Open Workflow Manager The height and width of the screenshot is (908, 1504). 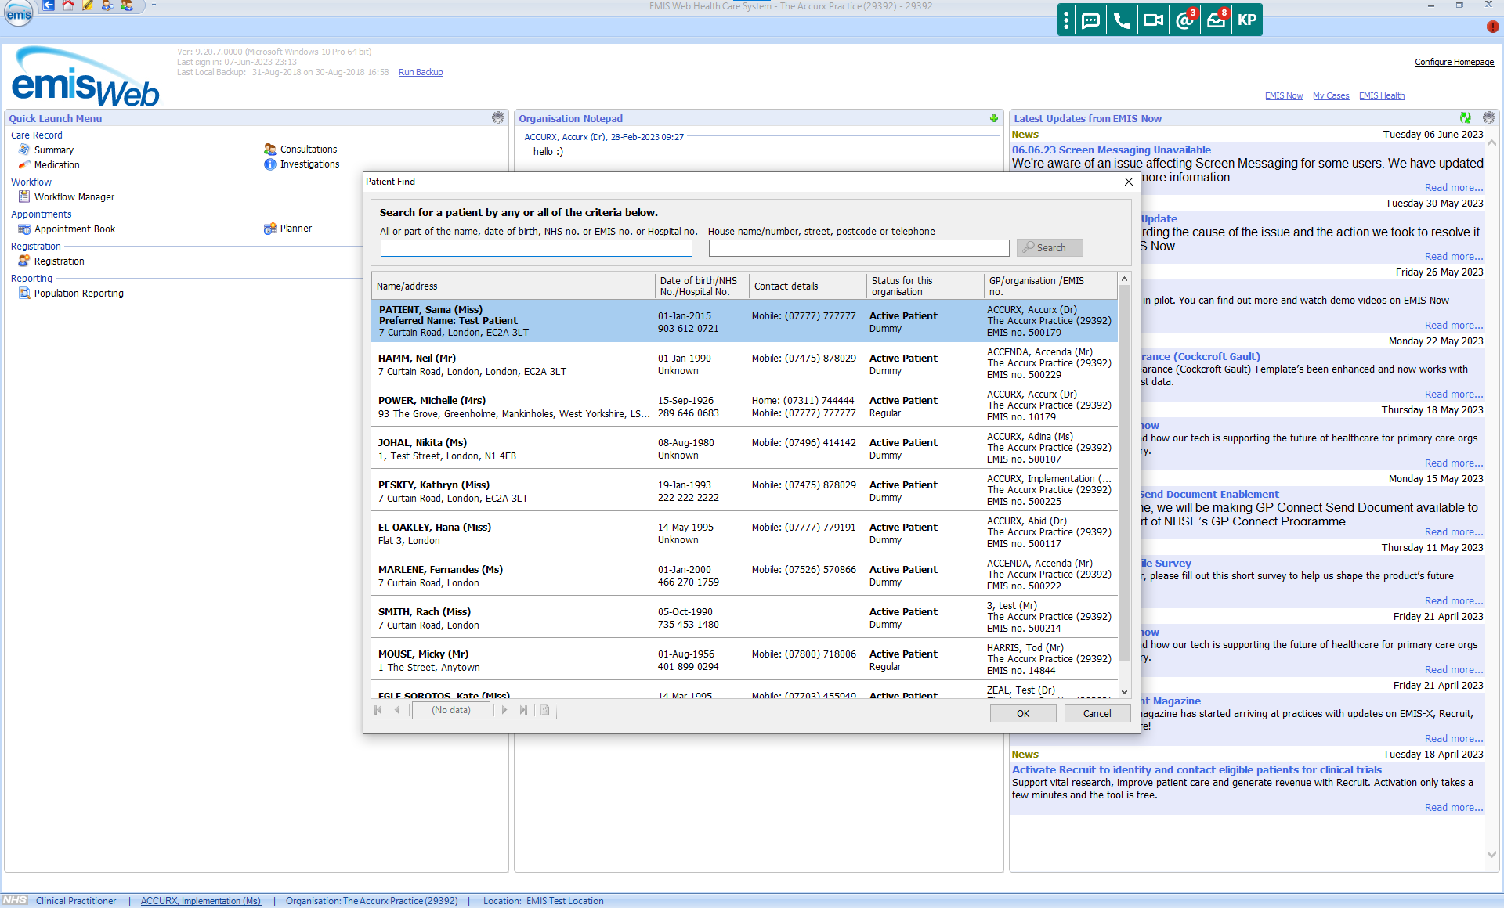click(x=74, y=196)
